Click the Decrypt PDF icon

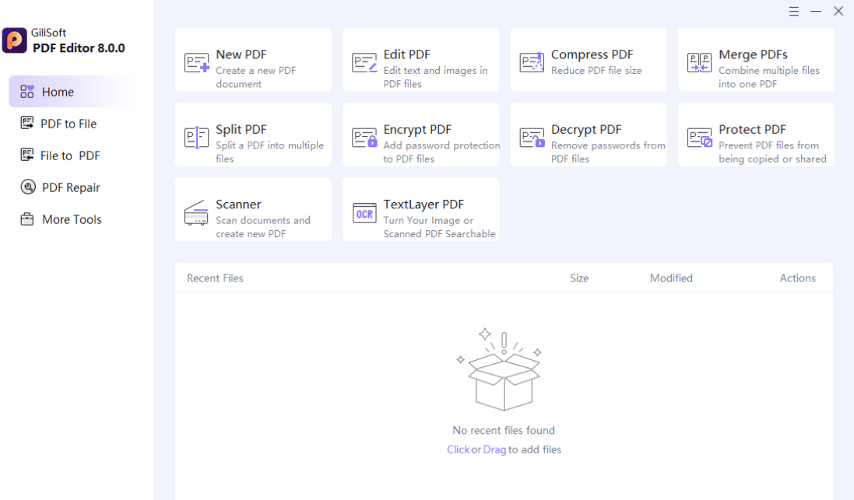click(532, 138)
